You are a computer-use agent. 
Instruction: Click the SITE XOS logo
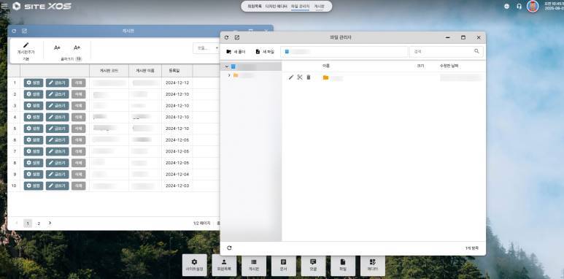pyautogui.click(x=42, y=6)
